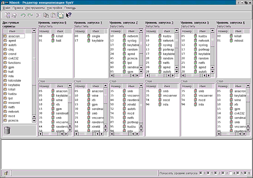Click the Copy icon in the toolbar
The height and width of the screenshot is (178, 253).
point(46,15)
